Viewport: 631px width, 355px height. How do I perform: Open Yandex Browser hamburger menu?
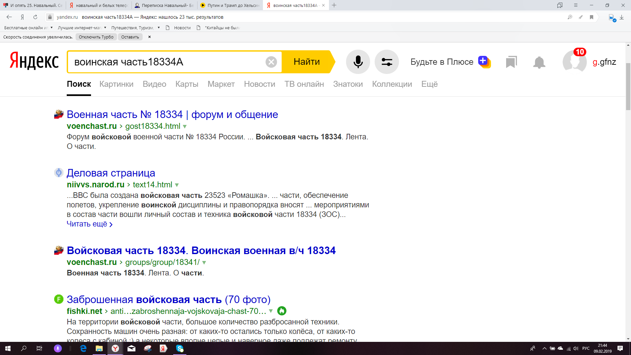coord(575,5)
